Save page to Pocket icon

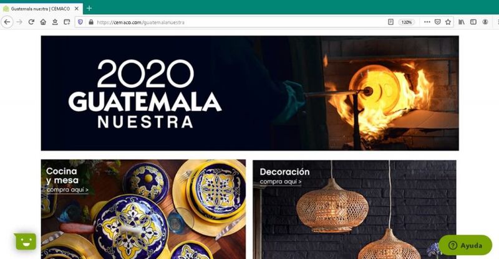(438, 22)
